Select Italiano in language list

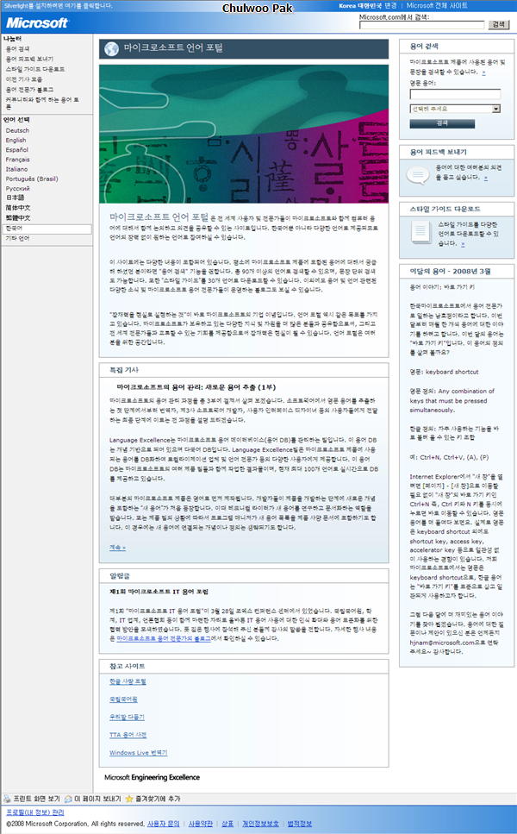click(x=16, y=169)
